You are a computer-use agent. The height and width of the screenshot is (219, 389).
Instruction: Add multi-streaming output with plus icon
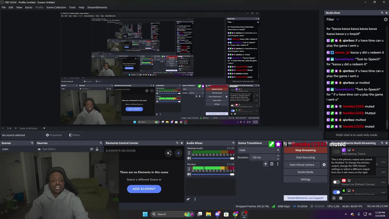pos(334,198)
